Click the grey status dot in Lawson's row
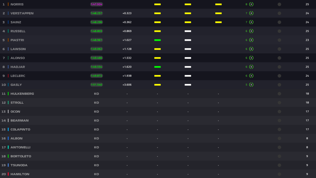 [279, 49]
